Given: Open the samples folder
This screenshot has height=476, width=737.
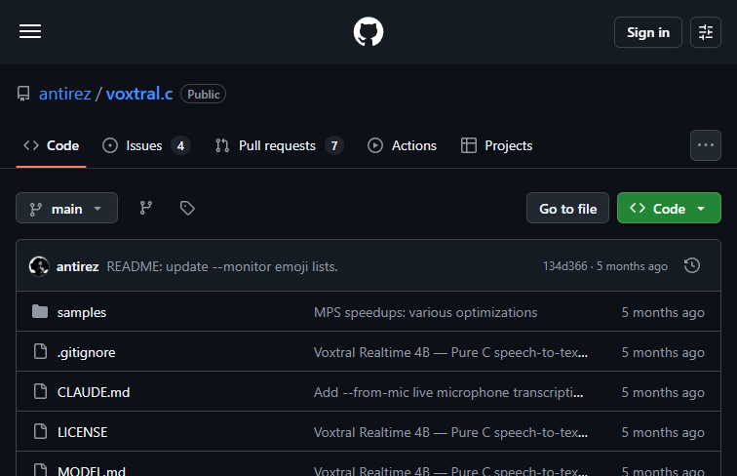Looking at the screenshot, I should point(82,312).
